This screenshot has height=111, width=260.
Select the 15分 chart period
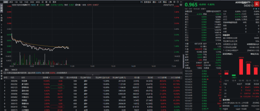pyautogui.click(x=26, y=2)
